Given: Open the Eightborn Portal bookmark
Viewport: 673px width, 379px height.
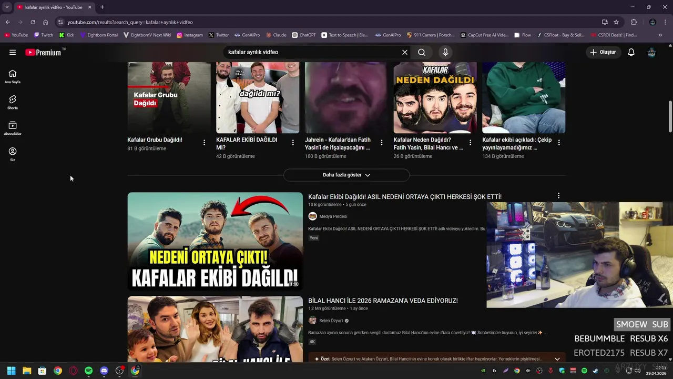Looking at the screenshot, I should tap(99, 35).
